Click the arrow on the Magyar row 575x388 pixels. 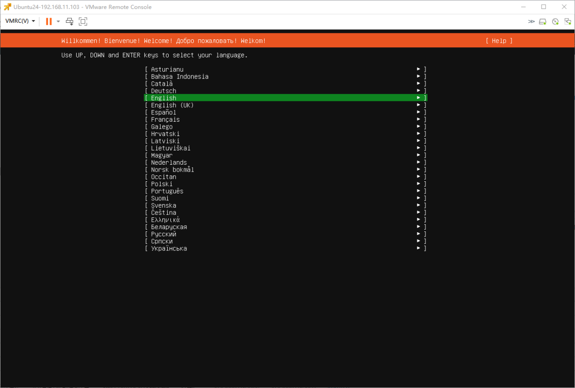pos(418,155)
